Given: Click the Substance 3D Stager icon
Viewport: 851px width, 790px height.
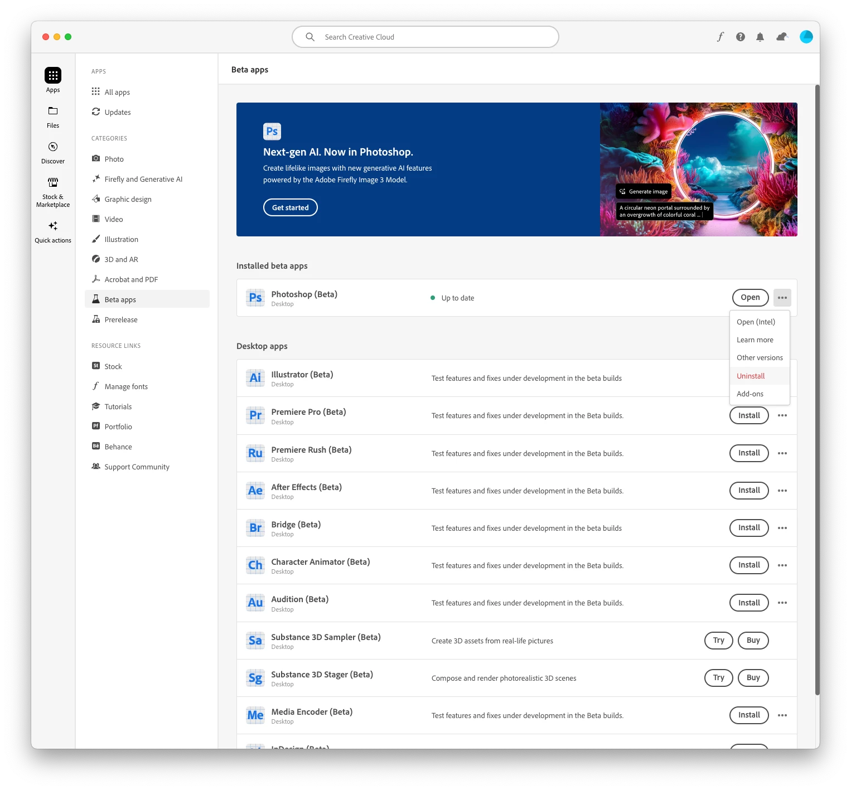Looking at the screenshot, I should [255, 678].
